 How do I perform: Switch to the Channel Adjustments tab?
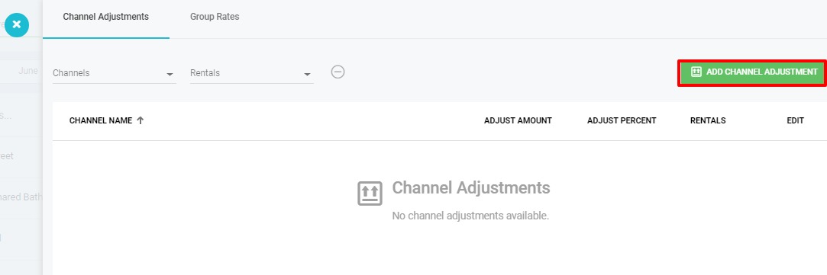tap(106, 17)
